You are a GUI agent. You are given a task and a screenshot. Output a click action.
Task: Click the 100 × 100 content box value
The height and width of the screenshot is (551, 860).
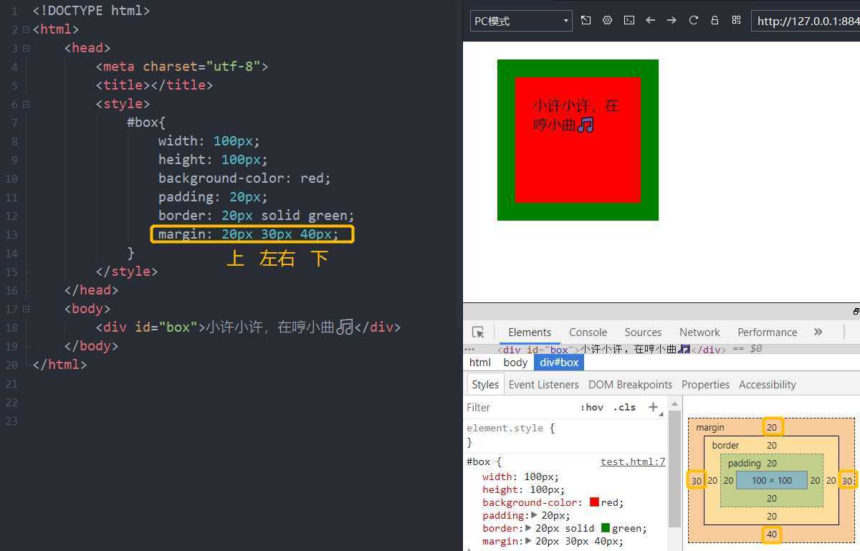772,480
